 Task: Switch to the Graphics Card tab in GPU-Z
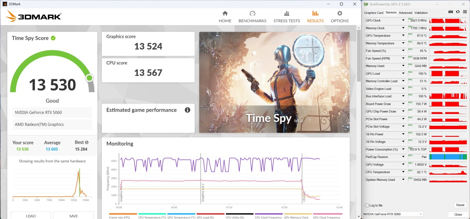point(374,13)
